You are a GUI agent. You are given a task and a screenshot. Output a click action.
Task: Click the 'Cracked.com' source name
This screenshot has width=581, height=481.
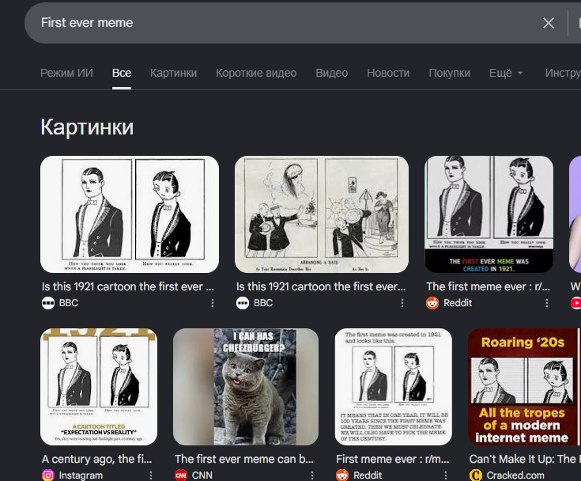coord(515,475)
